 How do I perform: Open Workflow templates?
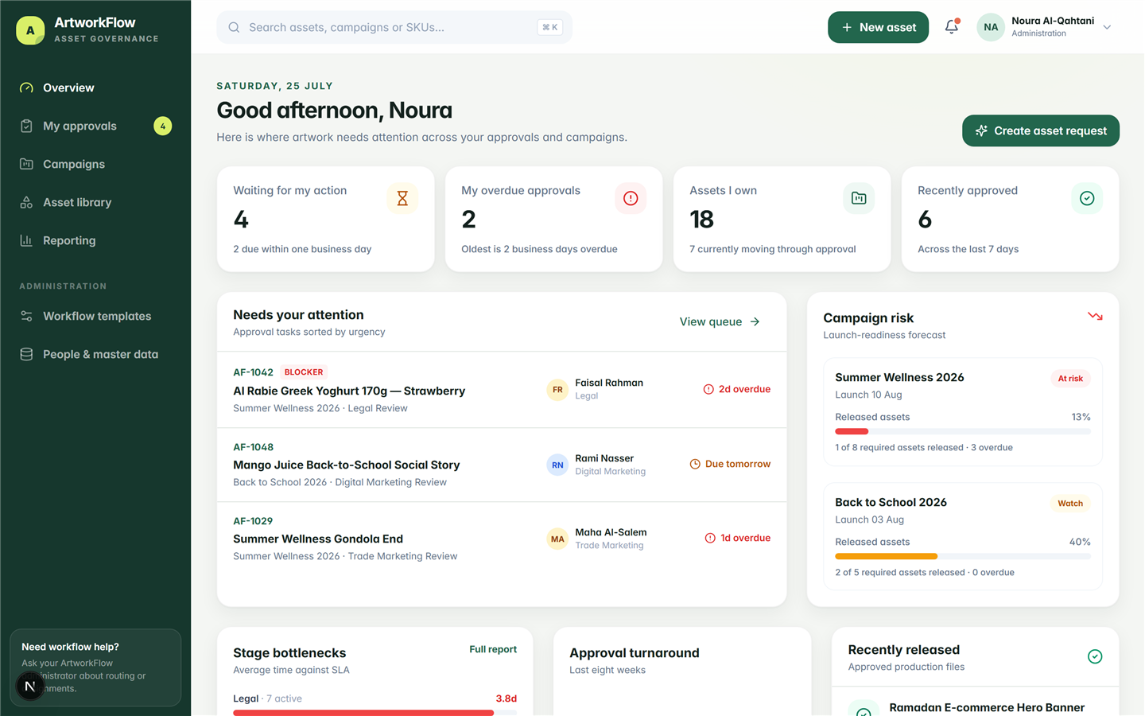click(95, 316)
